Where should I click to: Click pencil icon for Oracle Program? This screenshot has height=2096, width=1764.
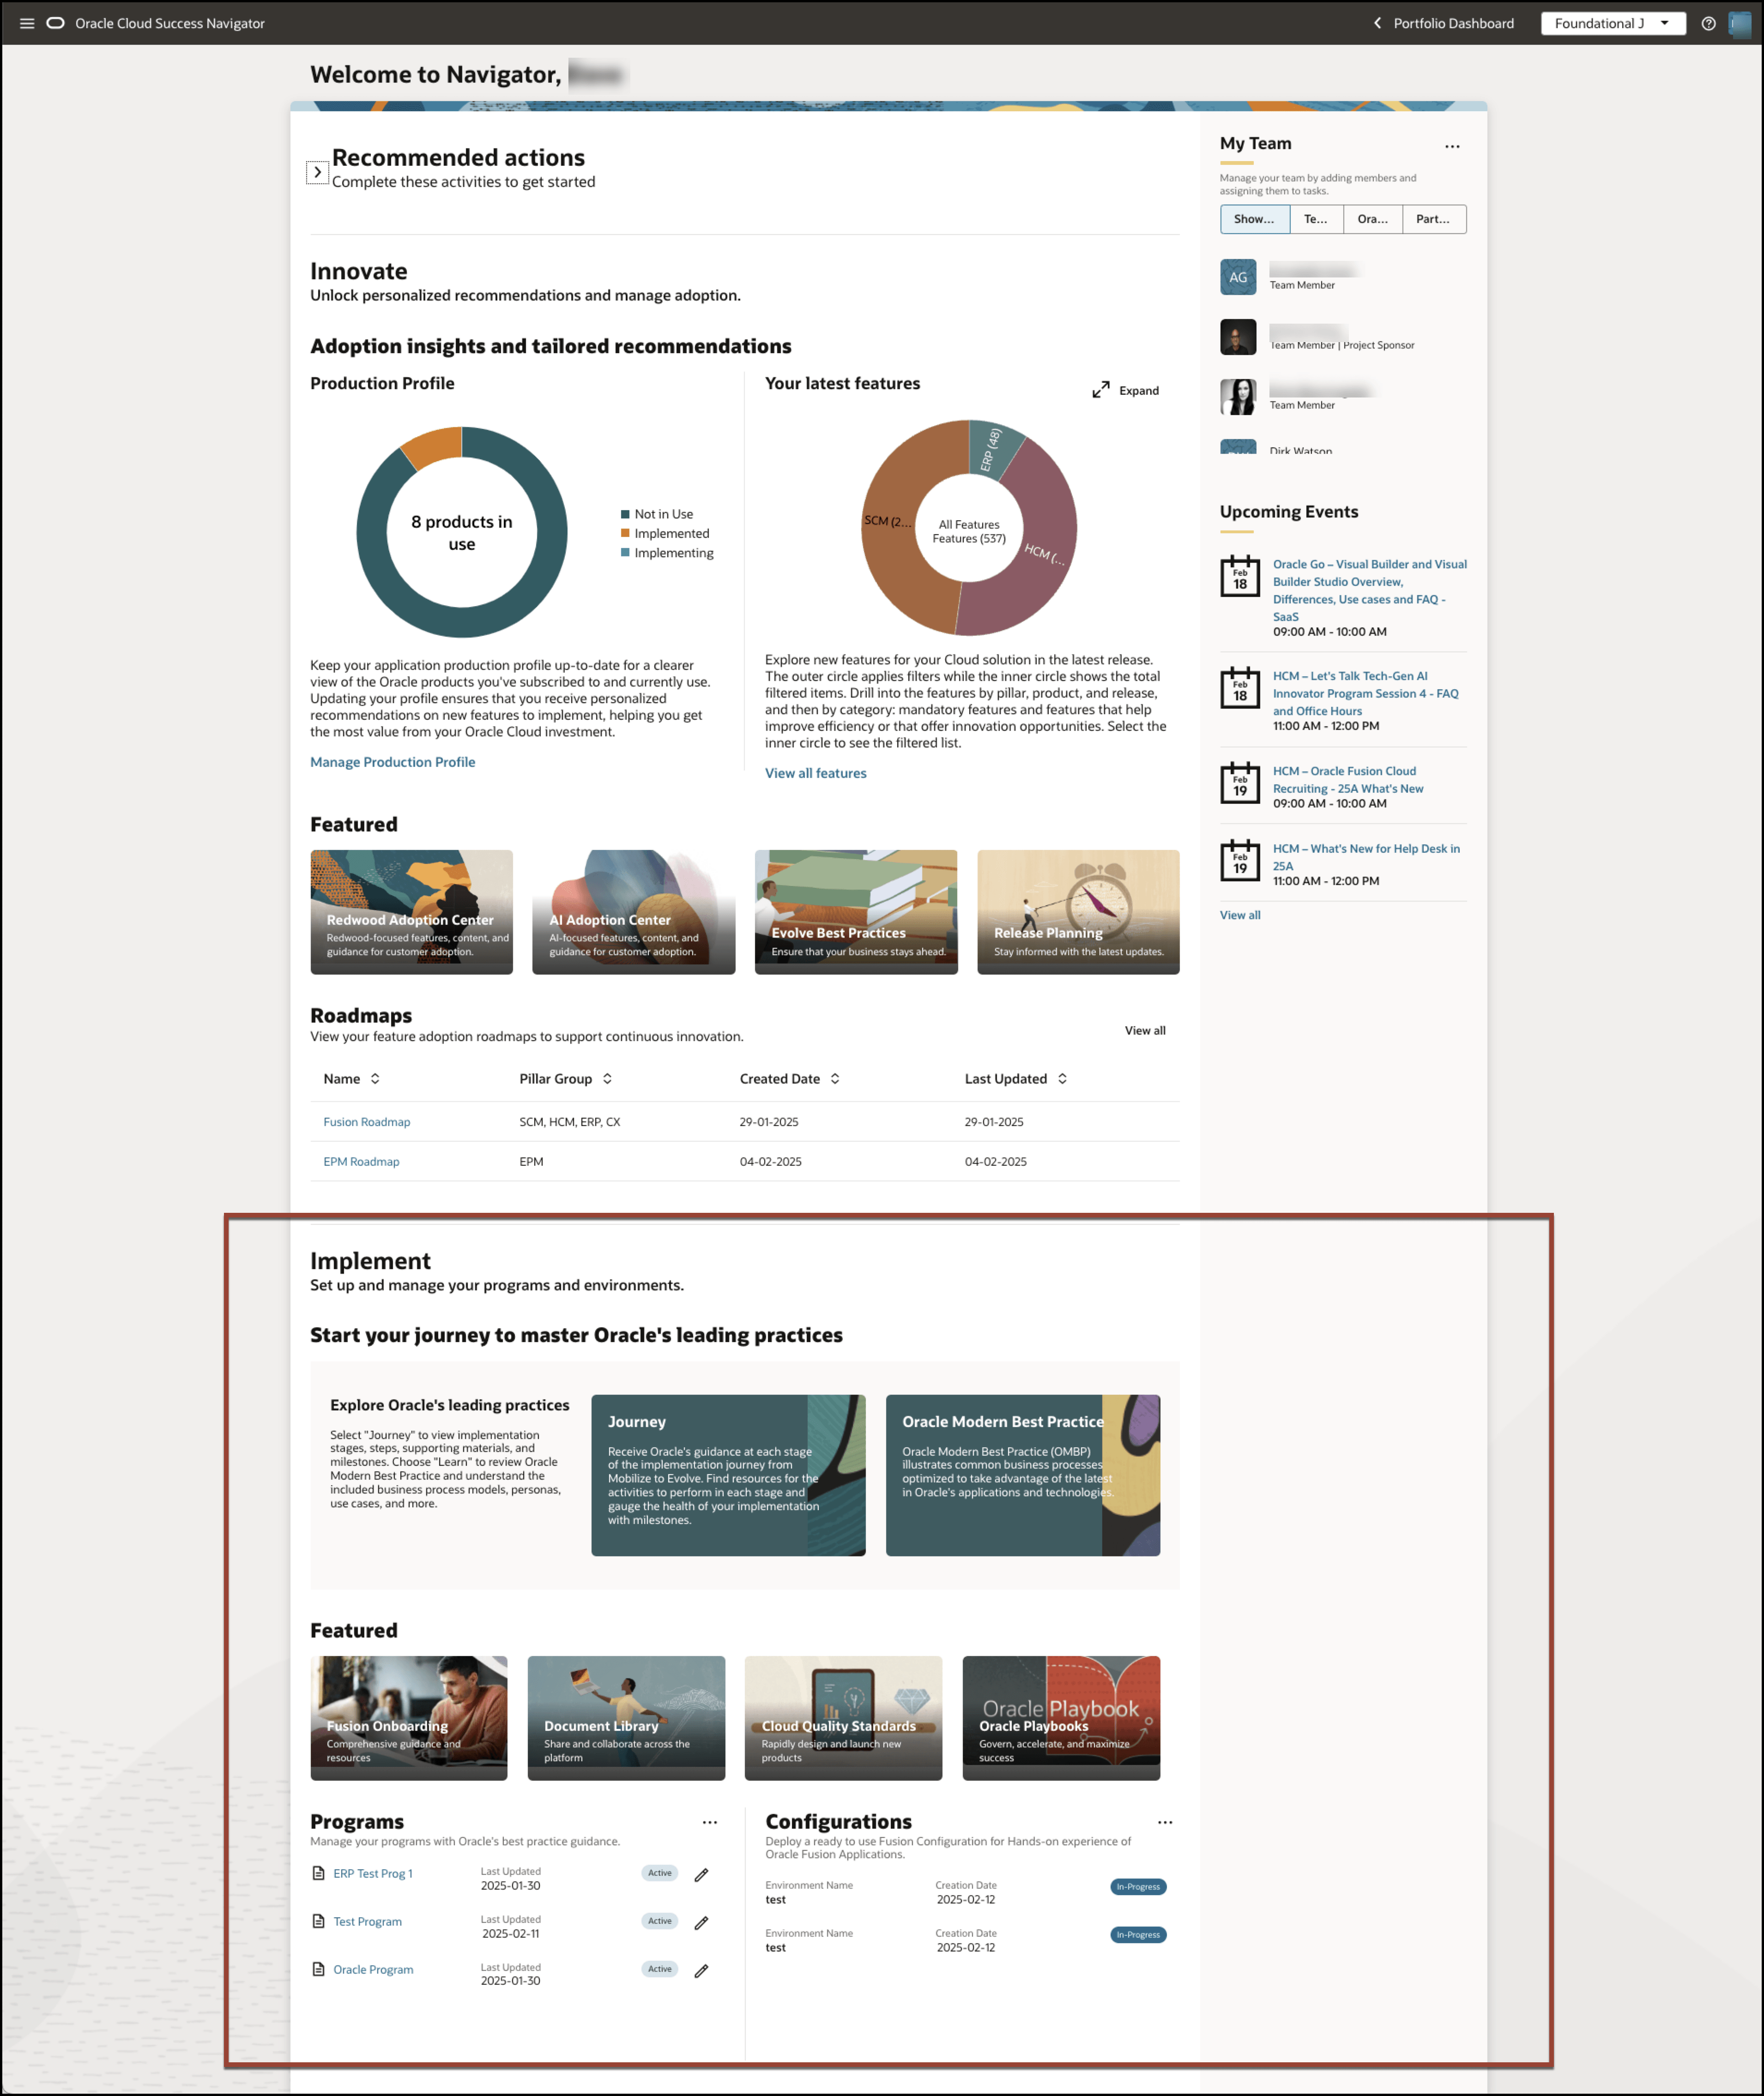point(701,1971)
